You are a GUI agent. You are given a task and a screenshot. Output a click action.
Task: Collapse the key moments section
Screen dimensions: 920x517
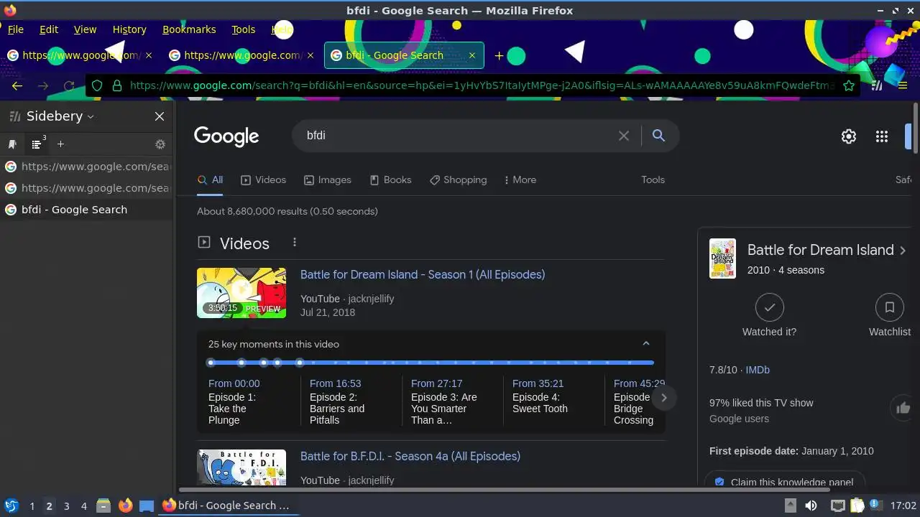[645, 344]
